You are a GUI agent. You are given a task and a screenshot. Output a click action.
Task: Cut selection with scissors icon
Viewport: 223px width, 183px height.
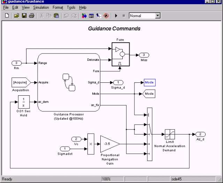tap(42, 15)
